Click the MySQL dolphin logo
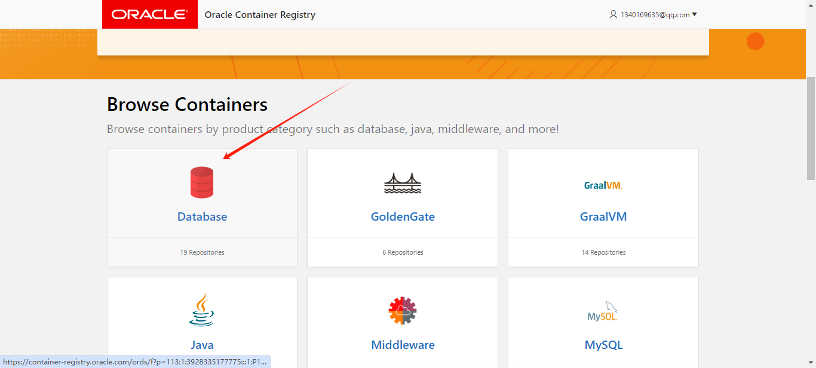Screen dimensions: 816x368 click(603, 311)
